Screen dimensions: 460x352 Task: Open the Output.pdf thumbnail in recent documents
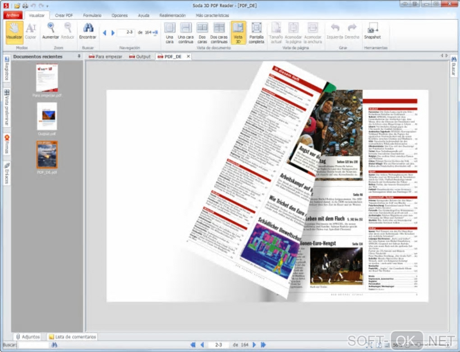pos(47,116)
